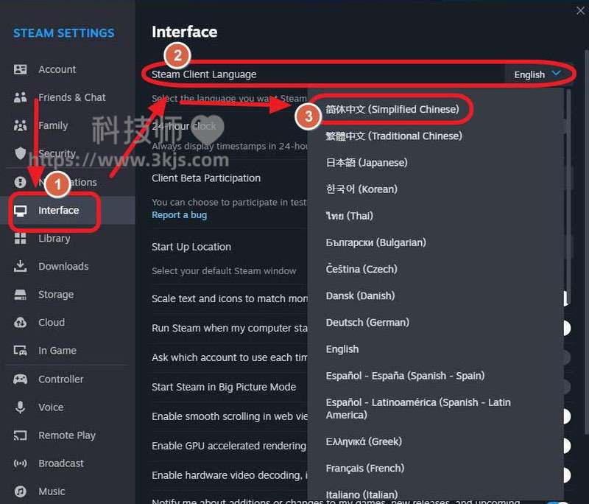Open Account settings via its ID card icon

tap(21, 69)
